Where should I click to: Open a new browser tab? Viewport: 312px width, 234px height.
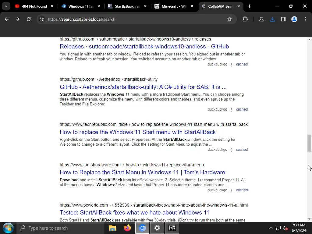[250, 6]
